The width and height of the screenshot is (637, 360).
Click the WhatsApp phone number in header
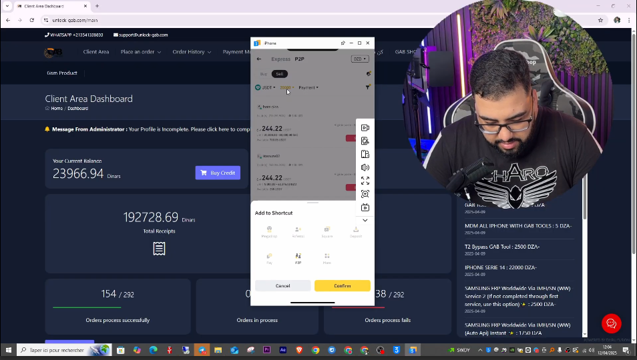pyautogui.click(x=74, y=35)
